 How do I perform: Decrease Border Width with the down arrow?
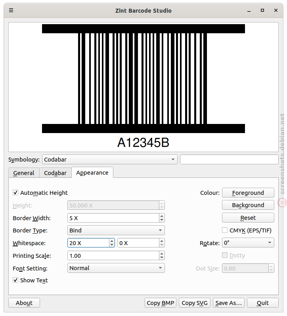point(162,220)
